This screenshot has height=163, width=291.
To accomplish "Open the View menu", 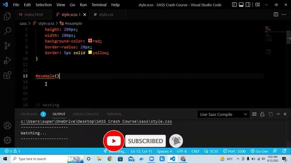I will pyautogui.click(x=60, y=5).
